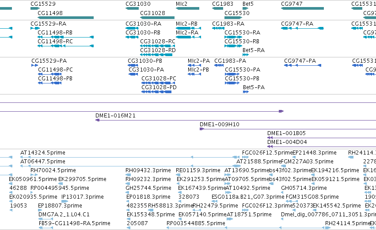The height and width of the screenshot is (230, 376).
Task: Click EST EP18807.3prime
Action: [60, 206]
